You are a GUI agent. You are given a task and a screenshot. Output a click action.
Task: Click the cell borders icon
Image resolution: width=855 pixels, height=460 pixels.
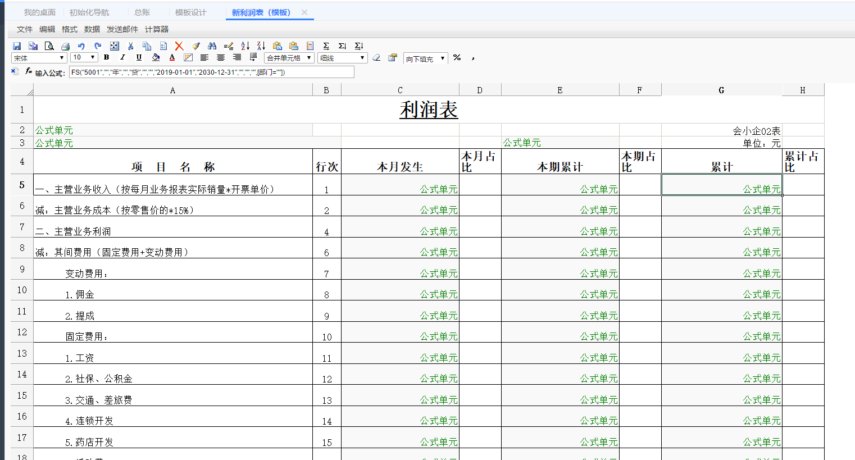click(x=188, y=57)
